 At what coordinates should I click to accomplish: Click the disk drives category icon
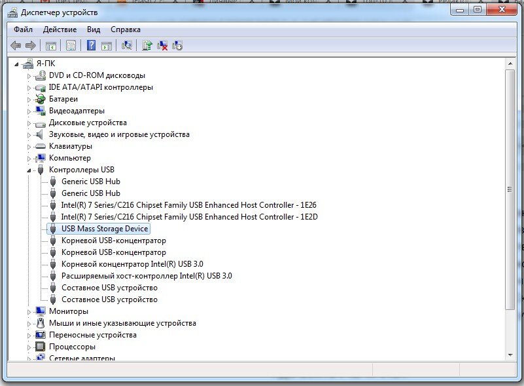[x=41, y=124]
